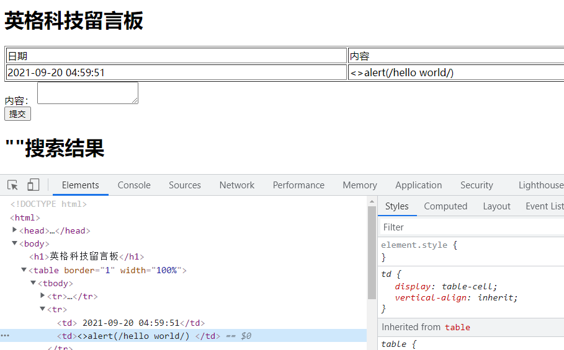Click the three-dots row actions icon
Image resolution: width=564 pixels, height=350 pixels.
coord(5,336)
